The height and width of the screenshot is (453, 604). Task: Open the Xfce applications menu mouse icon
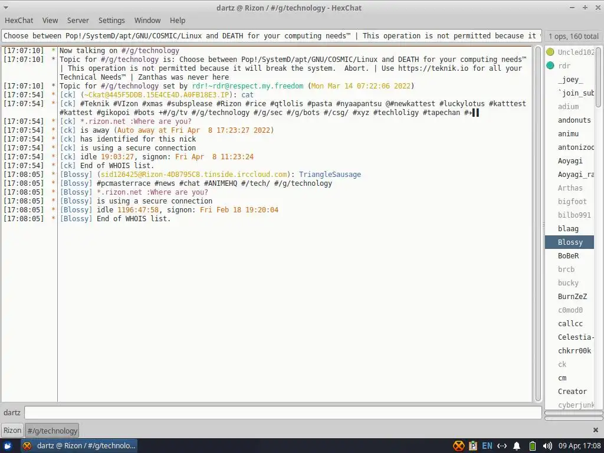[x=8, y=446]
